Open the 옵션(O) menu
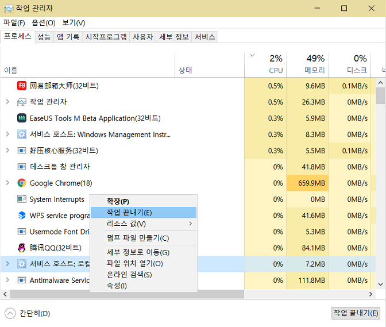The width and height of the screenshot is (386, 327). click(44, 23)
